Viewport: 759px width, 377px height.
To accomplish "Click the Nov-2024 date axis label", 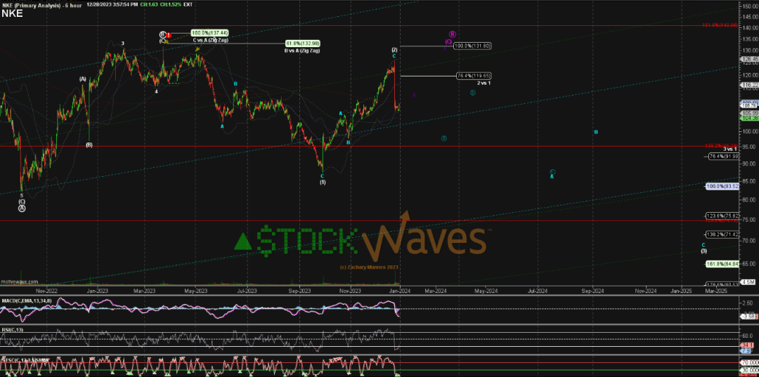I will [645, 291].
